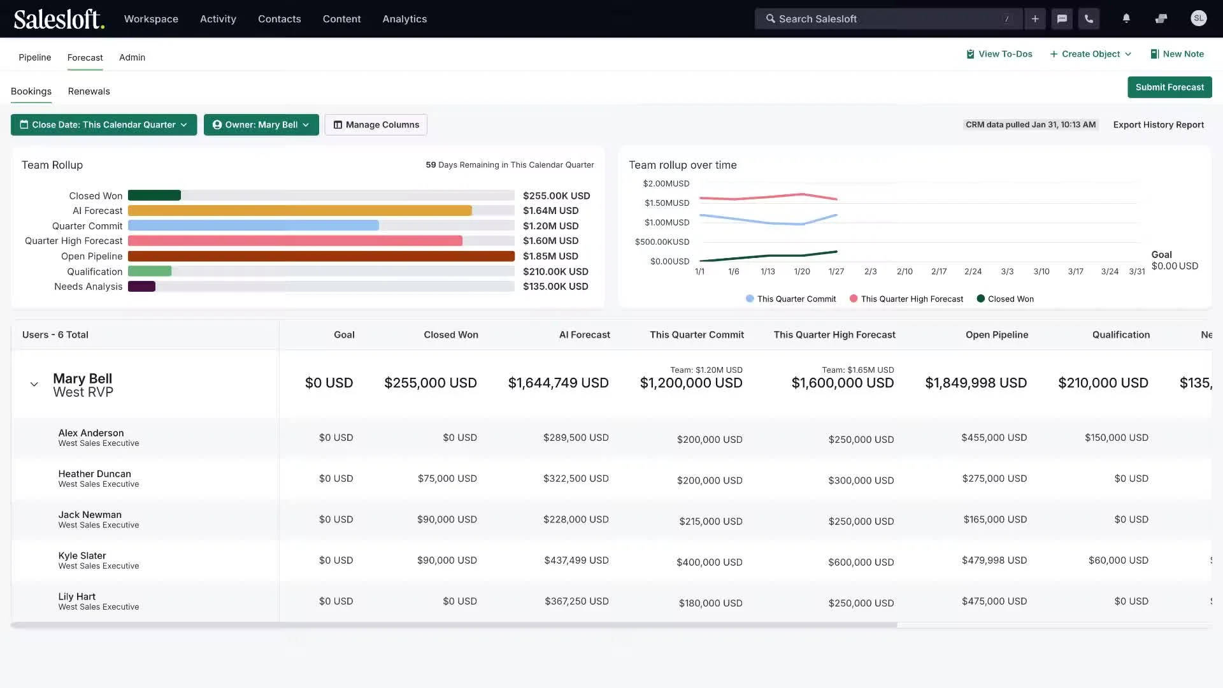
Task: Click the Quarter High Forecast pink bar
Action: (x=295, y=241)
